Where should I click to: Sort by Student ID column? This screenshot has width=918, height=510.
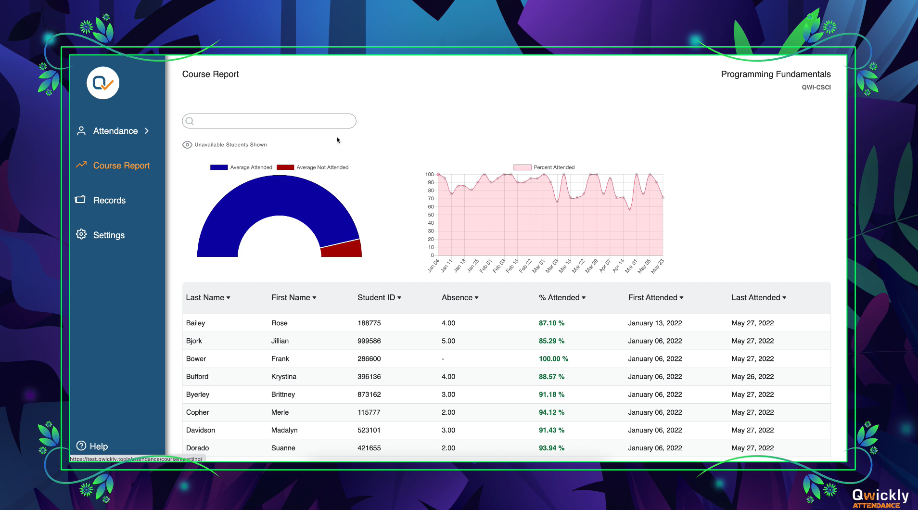click(x=379, y=298)
